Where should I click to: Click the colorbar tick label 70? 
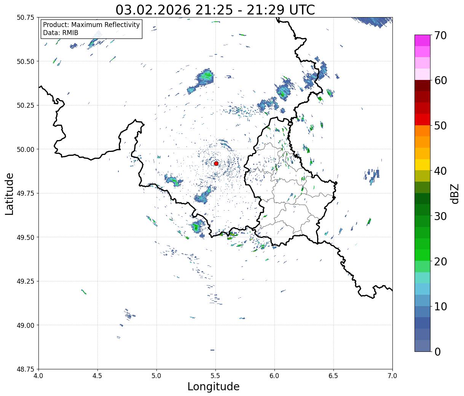point(440,35)
